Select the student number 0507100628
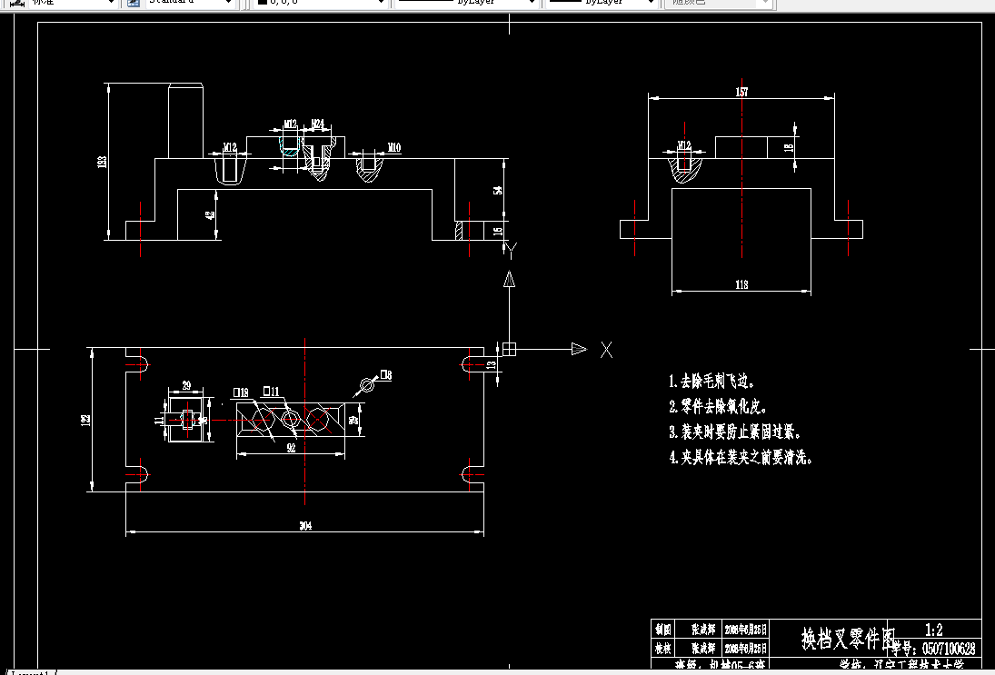The width and height of the screenshot is (995, 675). 948,649
